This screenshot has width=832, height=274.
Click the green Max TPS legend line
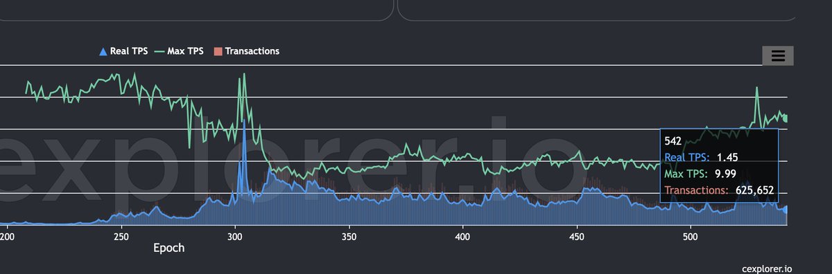coord(159,51)
